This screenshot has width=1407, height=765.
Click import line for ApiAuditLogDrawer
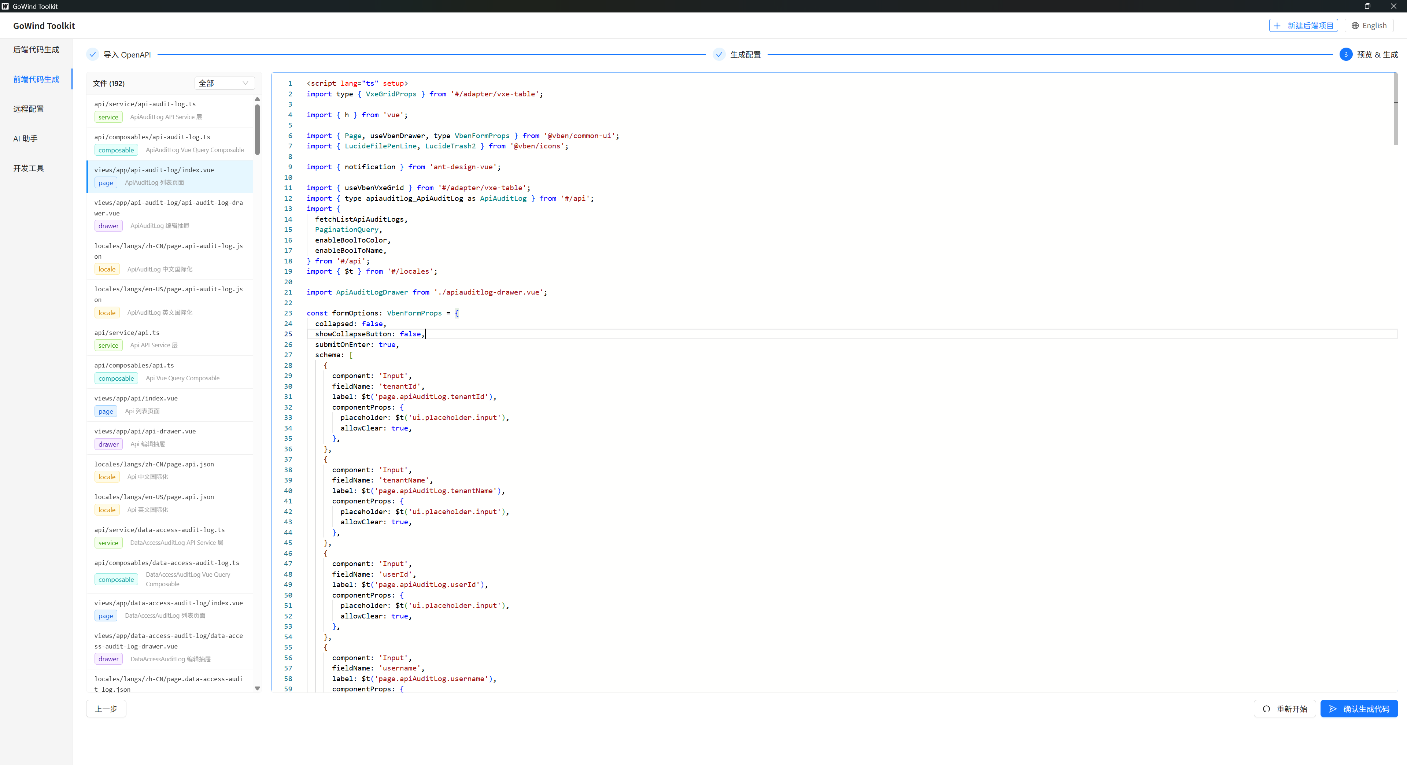(x=426, y=293)
